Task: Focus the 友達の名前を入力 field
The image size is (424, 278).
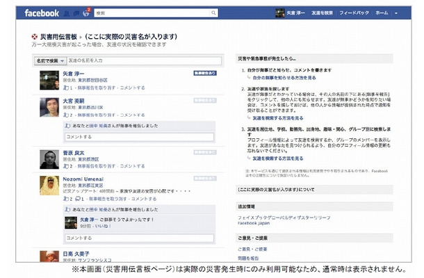Action: (144, 61)
